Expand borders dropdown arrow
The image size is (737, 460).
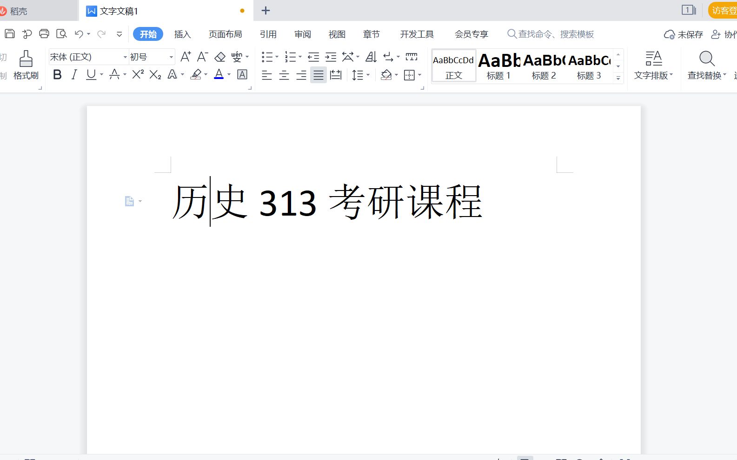pyautogui.click(x=419, y=75)
